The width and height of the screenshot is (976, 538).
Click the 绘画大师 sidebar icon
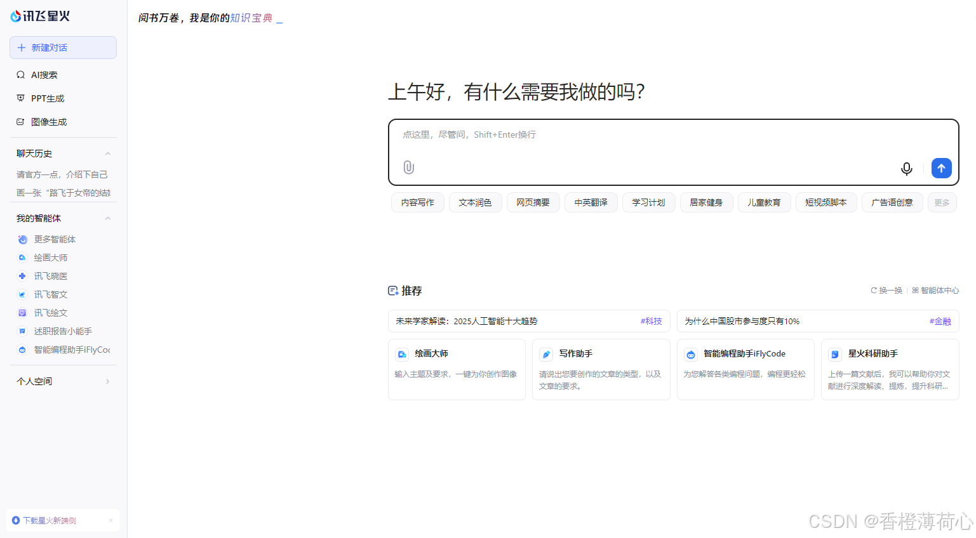(22, 258)
